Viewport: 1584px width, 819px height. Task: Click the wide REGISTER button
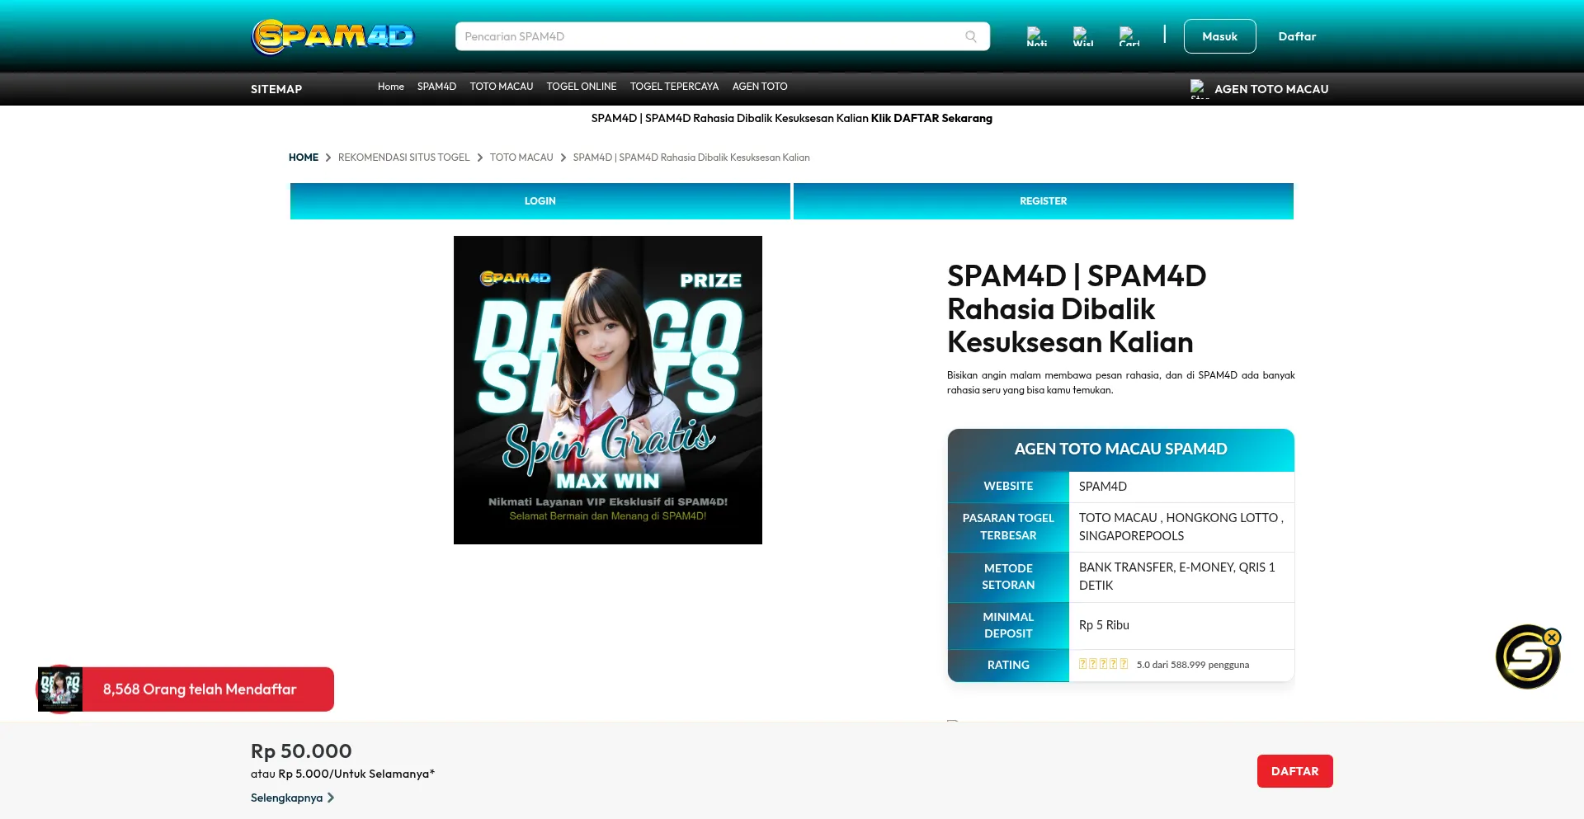click(x=1044, y=201)
